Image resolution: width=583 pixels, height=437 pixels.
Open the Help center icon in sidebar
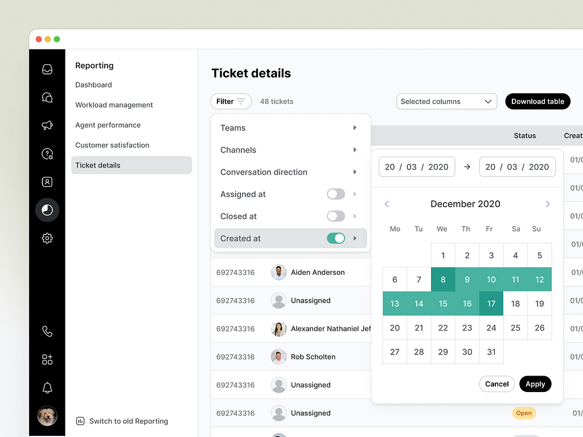pyautogui.click(x=47, y=154)
